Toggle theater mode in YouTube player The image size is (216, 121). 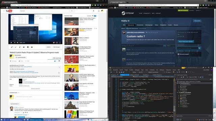click(x=57, y=43)
